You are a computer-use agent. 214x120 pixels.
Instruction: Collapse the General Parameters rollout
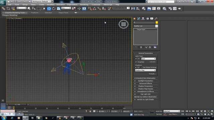click(145, 53)
